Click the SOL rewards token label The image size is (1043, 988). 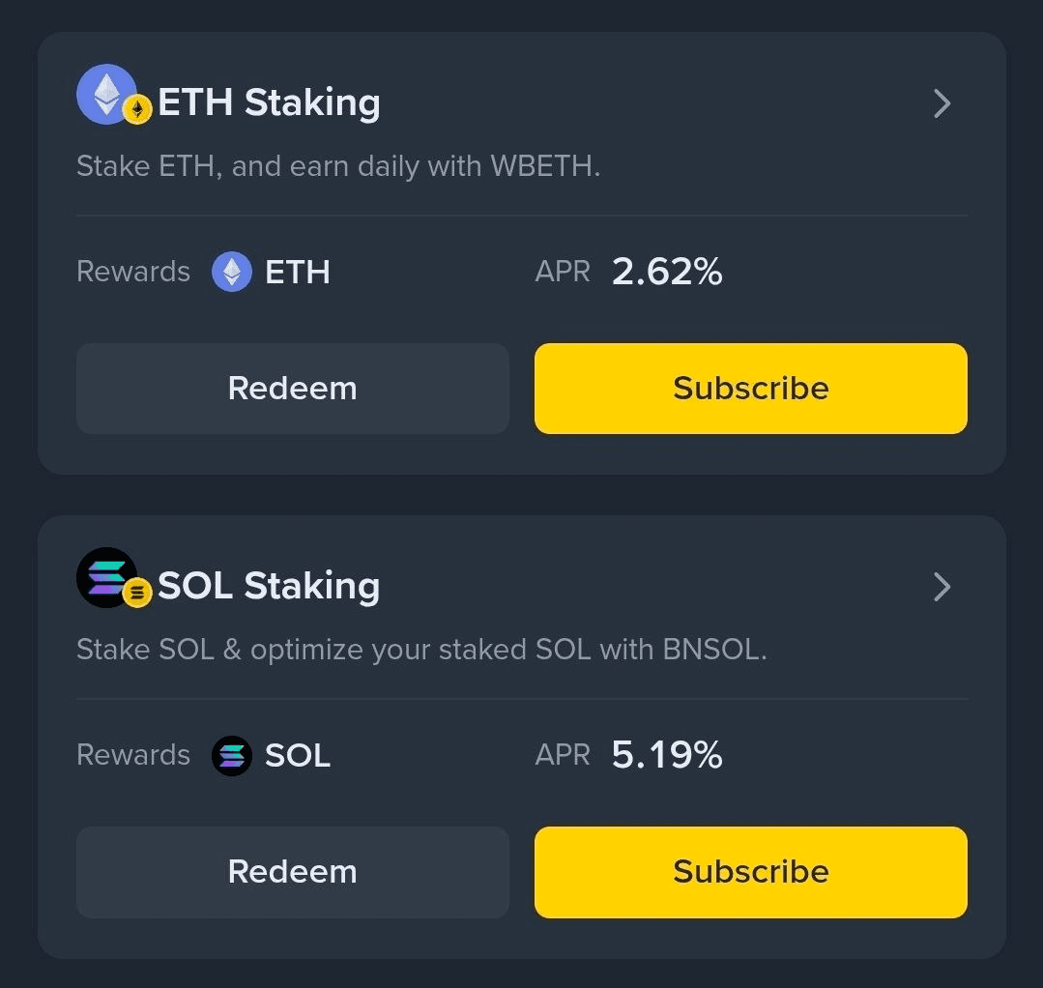(298, 756)
